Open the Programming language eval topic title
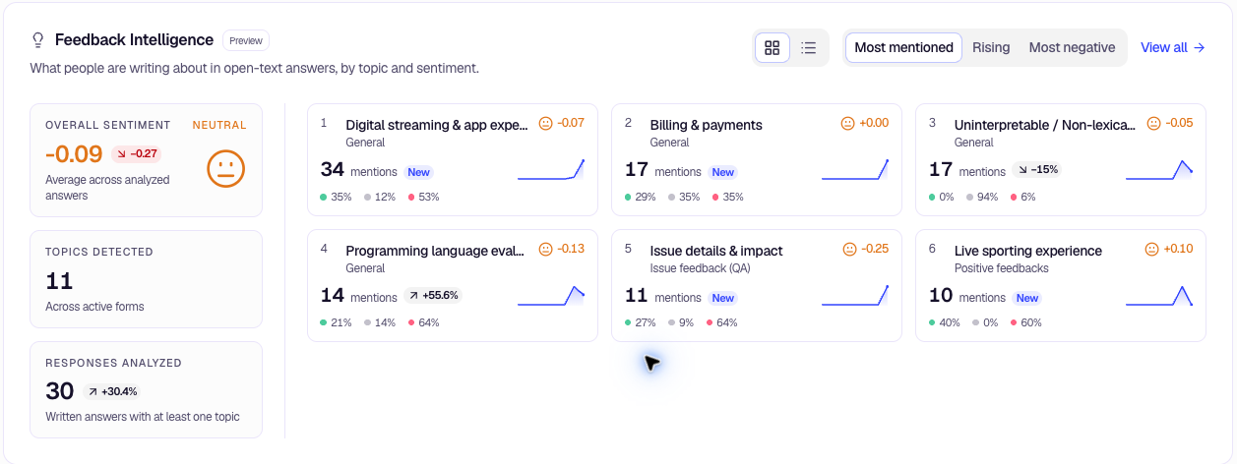 pos(435,251)
